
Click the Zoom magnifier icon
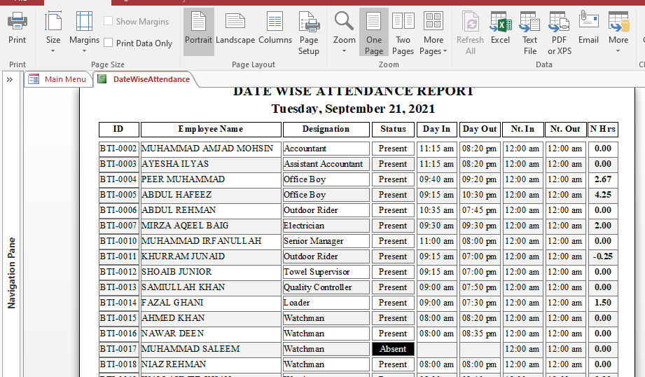(x=344, y=20)
